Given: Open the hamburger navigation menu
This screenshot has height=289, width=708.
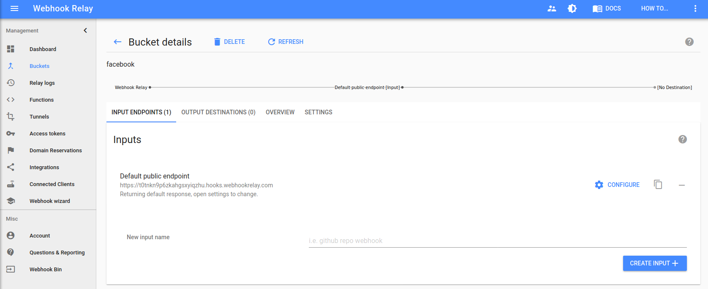Looking at the screenshot, I should [x=14, y=8].
